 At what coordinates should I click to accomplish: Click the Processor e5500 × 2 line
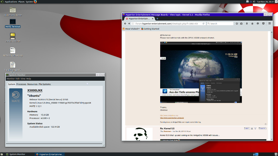40,118
